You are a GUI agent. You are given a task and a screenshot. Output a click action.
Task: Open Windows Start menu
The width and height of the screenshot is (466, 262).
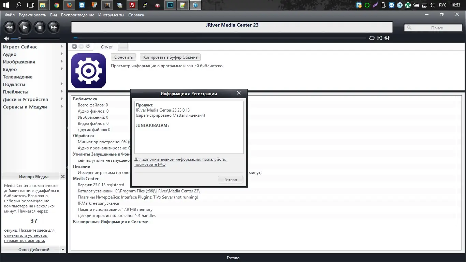tap(6, 5)
